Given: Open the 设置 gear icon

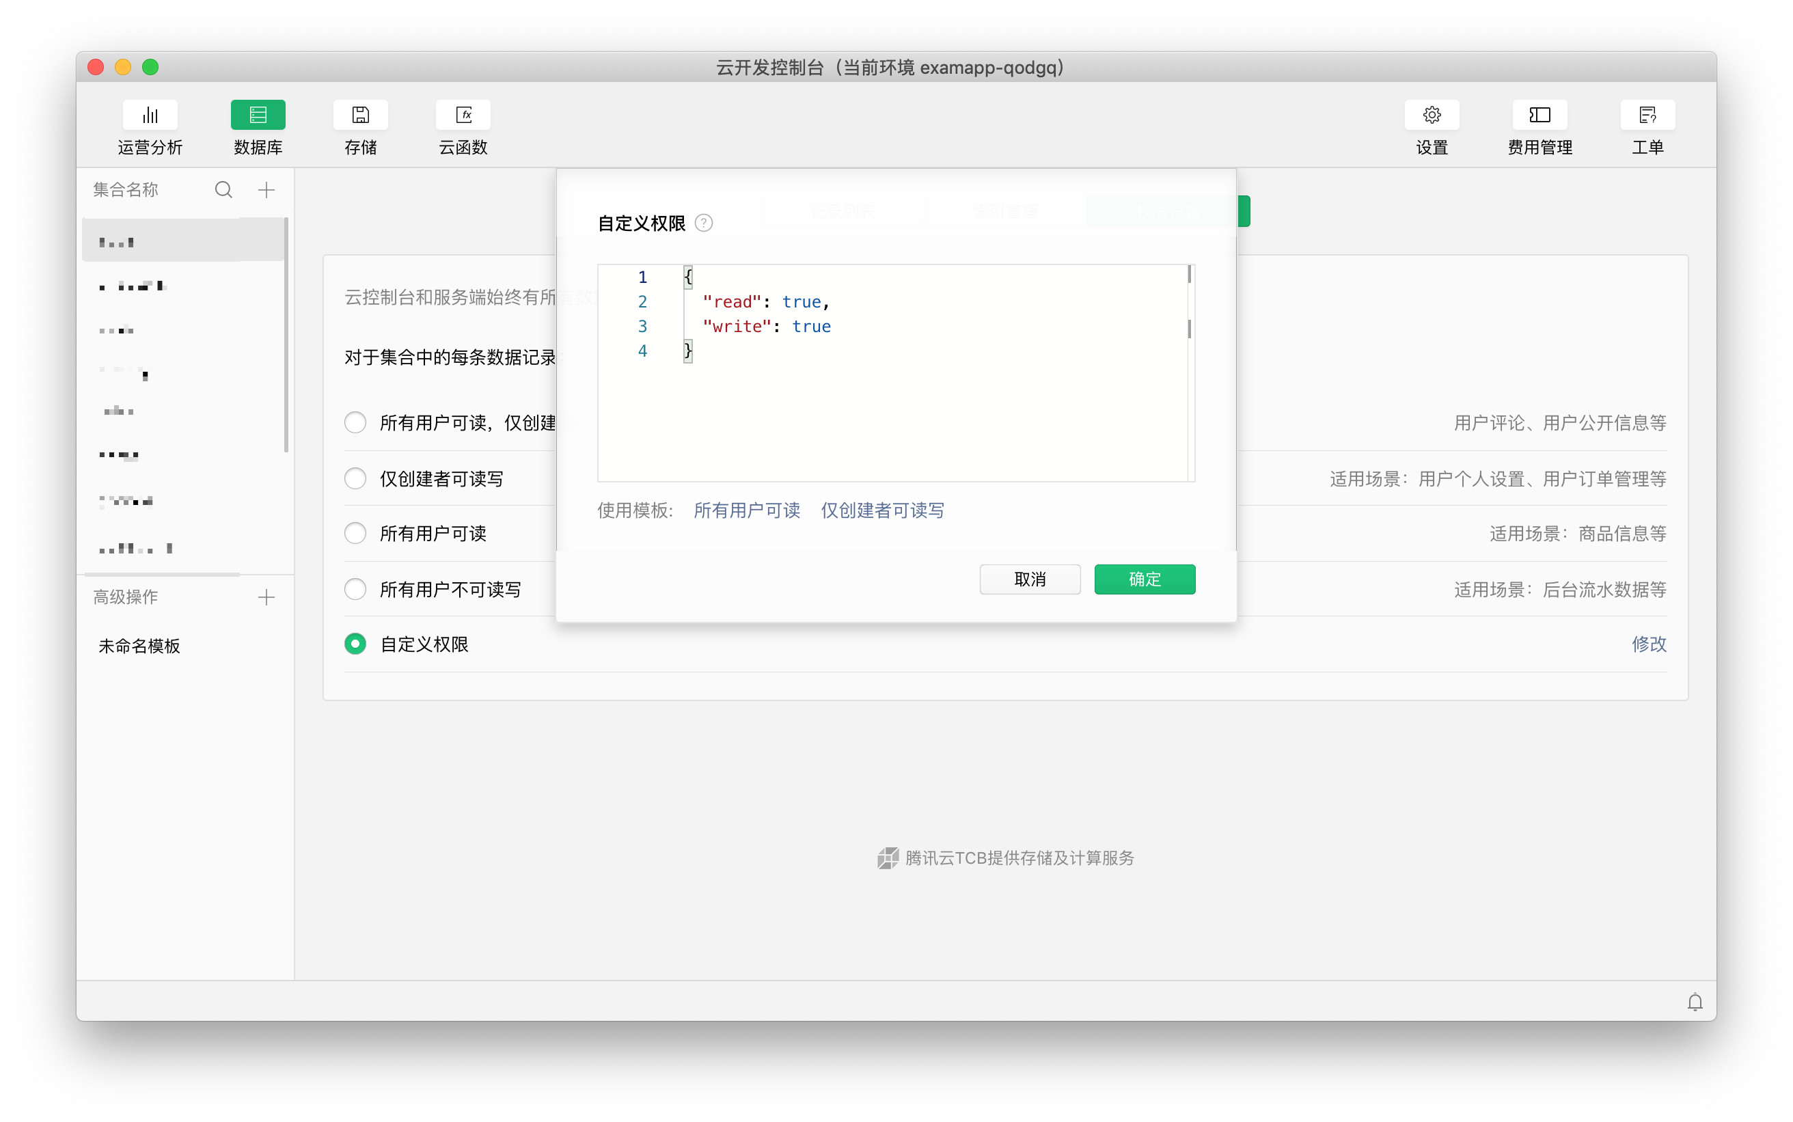Looking at the screenshot, I should click(1431, 115).
